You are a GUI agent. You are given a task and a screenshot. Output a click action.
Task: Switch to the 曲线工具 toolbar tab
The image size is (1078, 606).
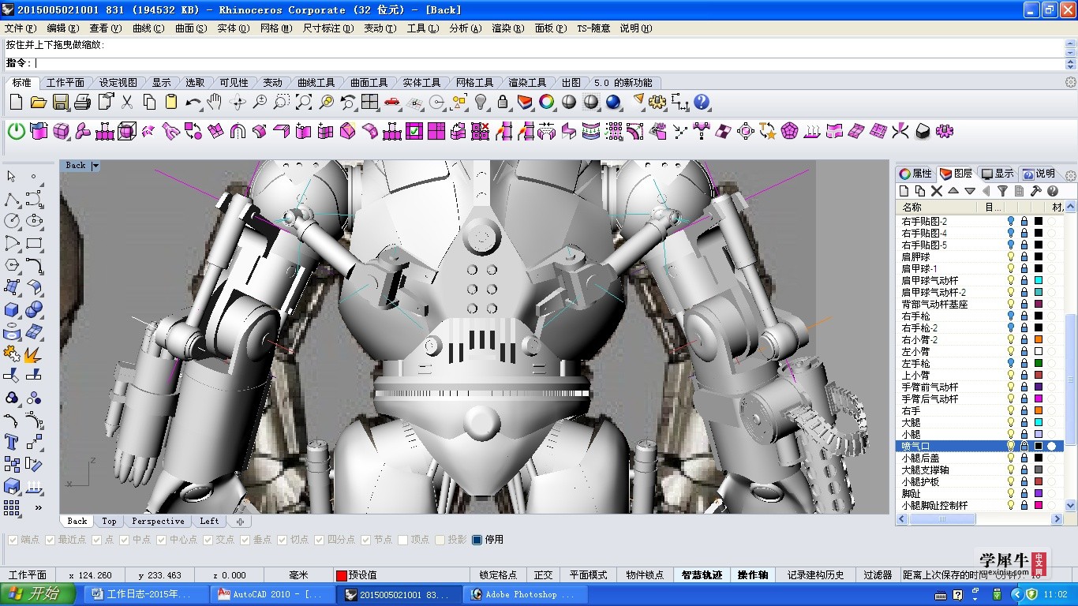pyautogui.click(x=316, y=82)
